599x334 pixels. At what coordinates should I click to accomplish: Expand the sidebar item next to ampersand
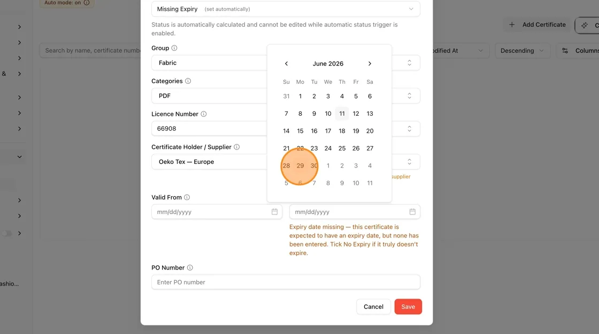(19, 74)
